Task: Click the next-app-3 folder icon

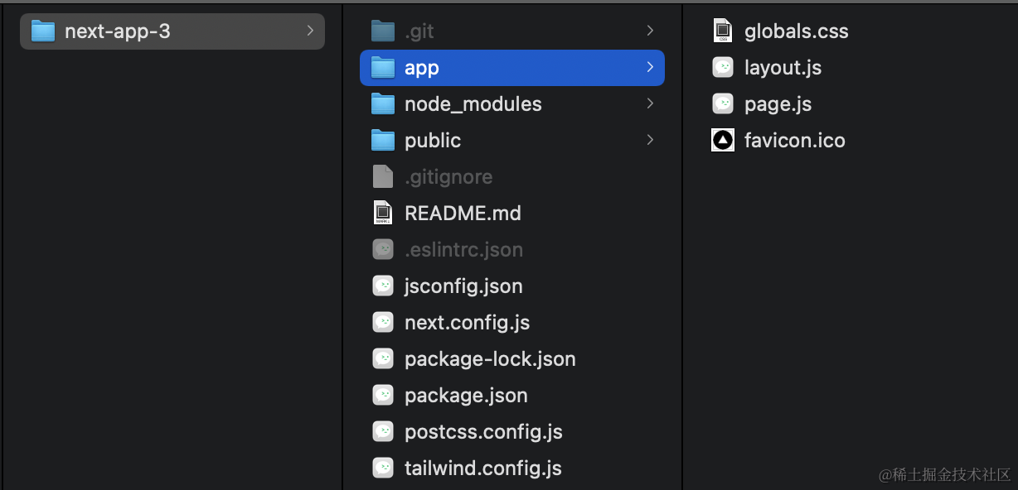Action: pos(42,31)
